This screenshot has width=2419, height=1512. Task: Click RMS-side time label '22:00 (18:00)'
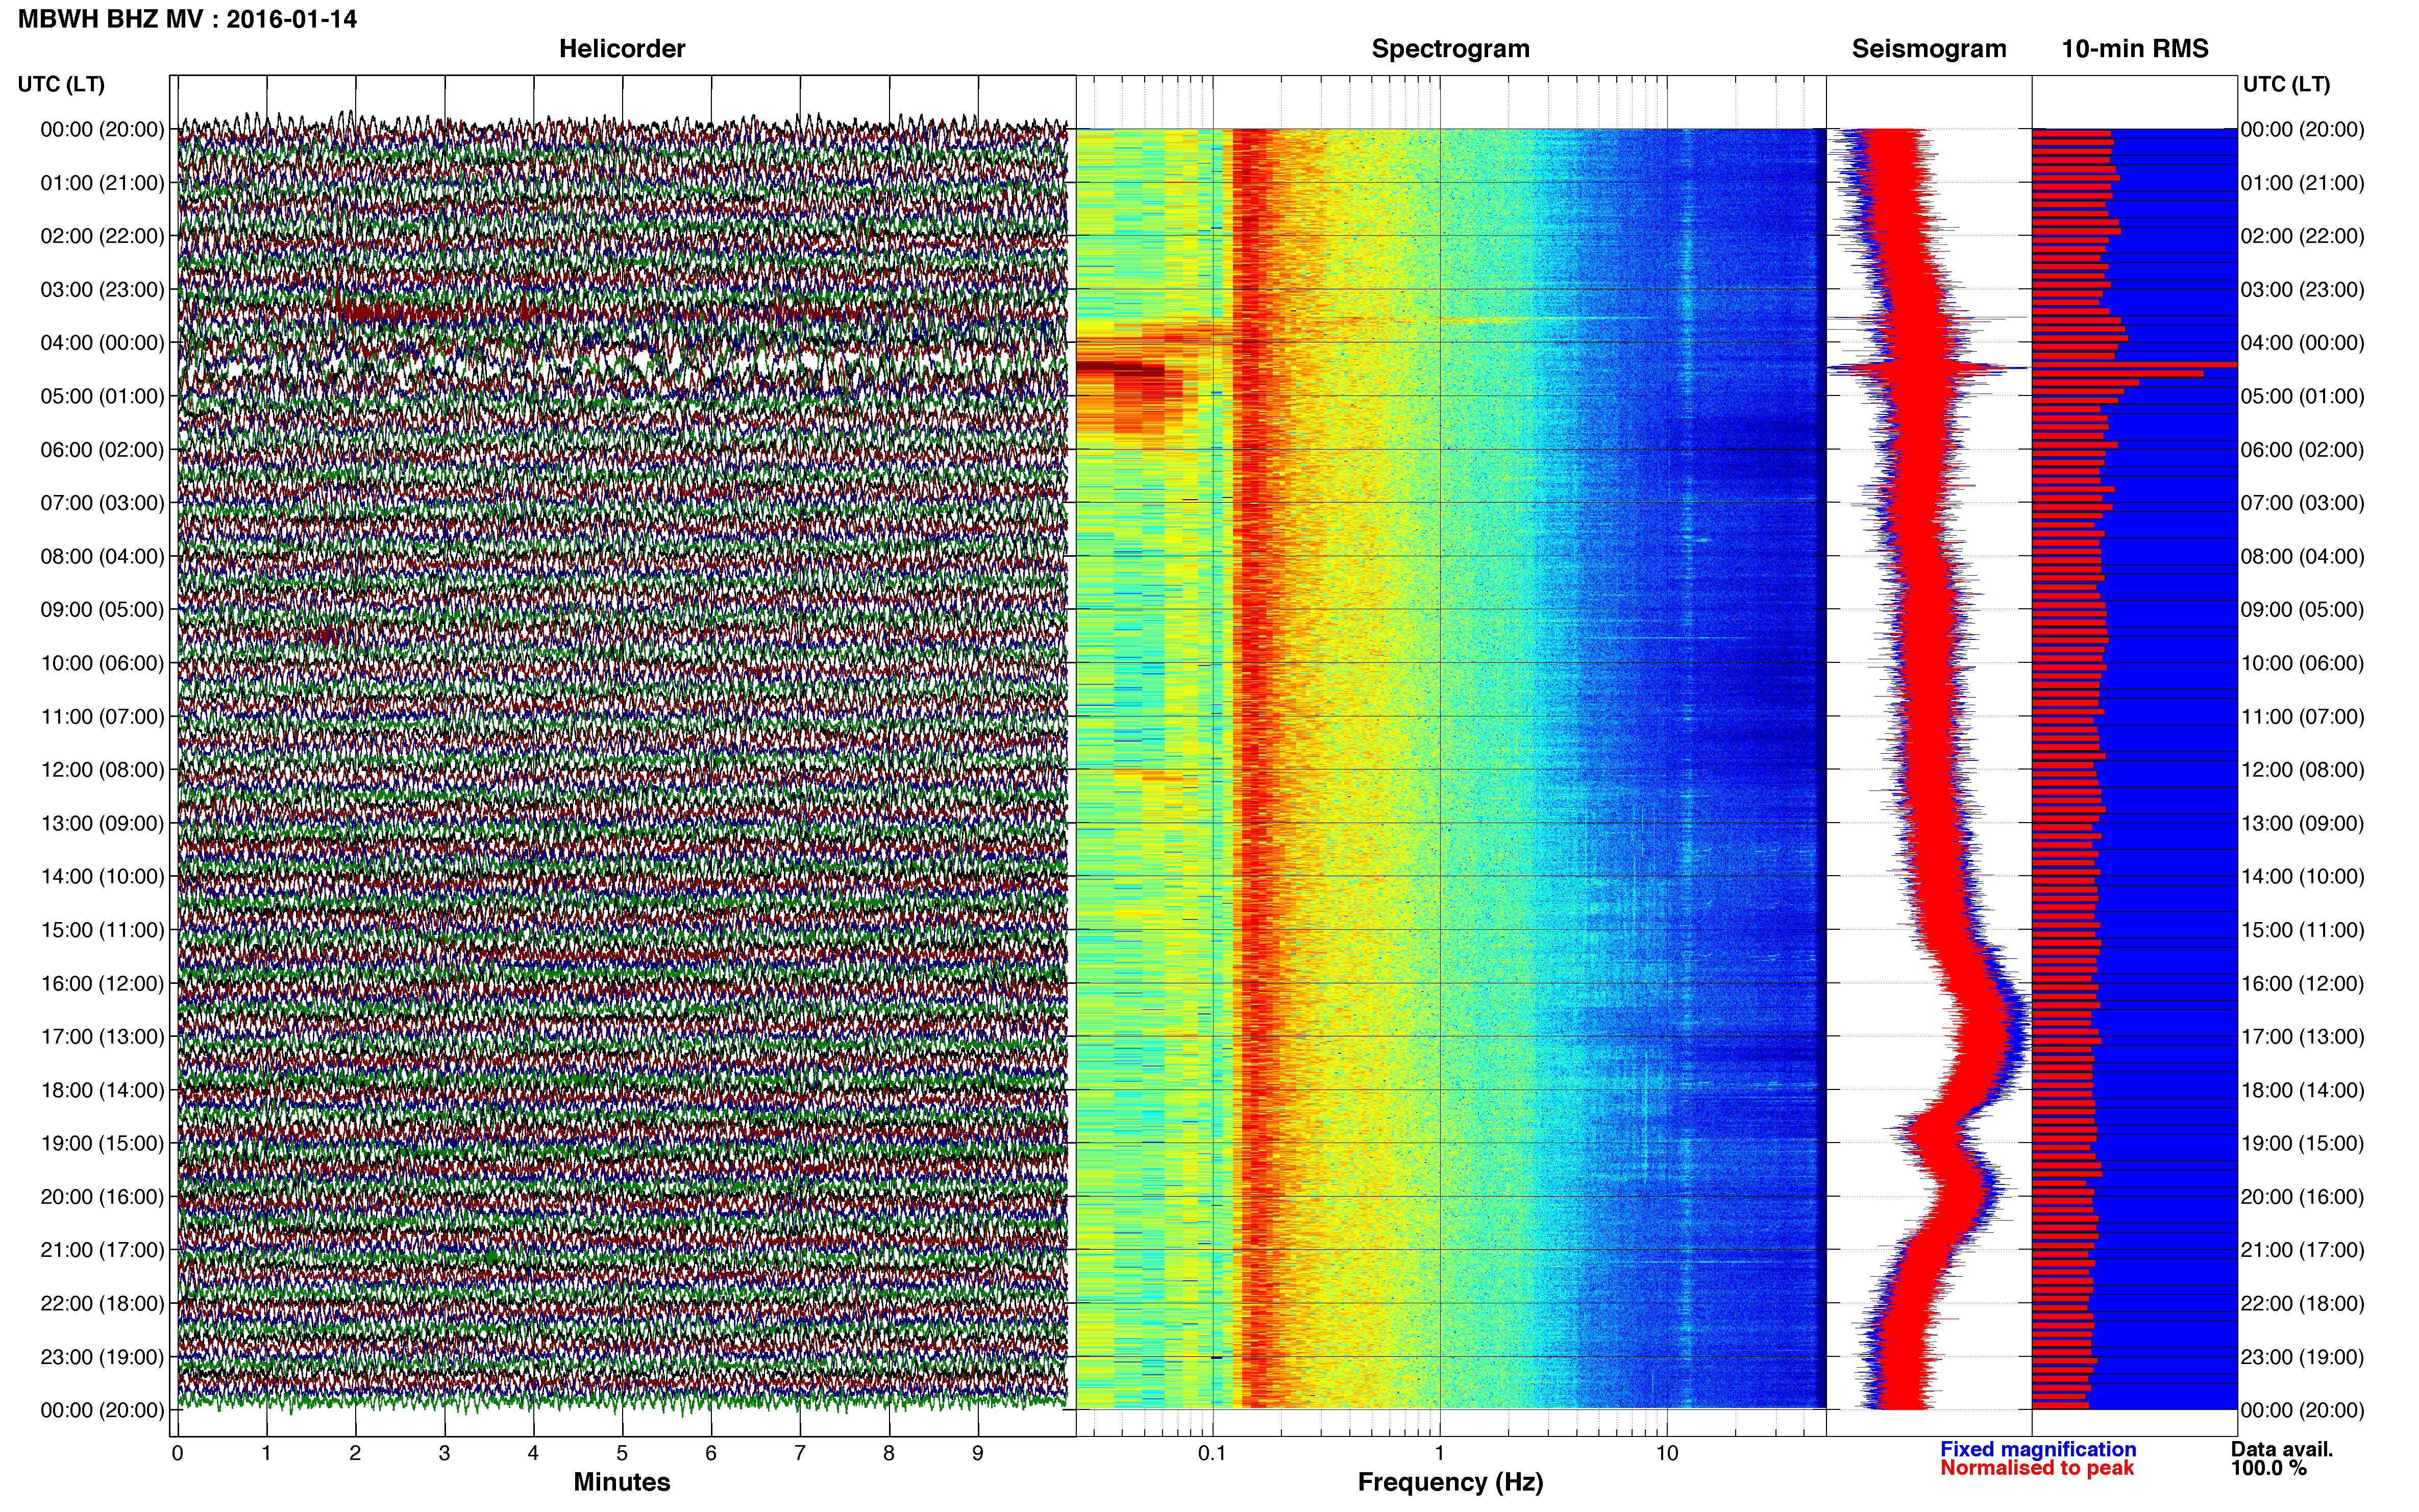coord(2303,1304)
